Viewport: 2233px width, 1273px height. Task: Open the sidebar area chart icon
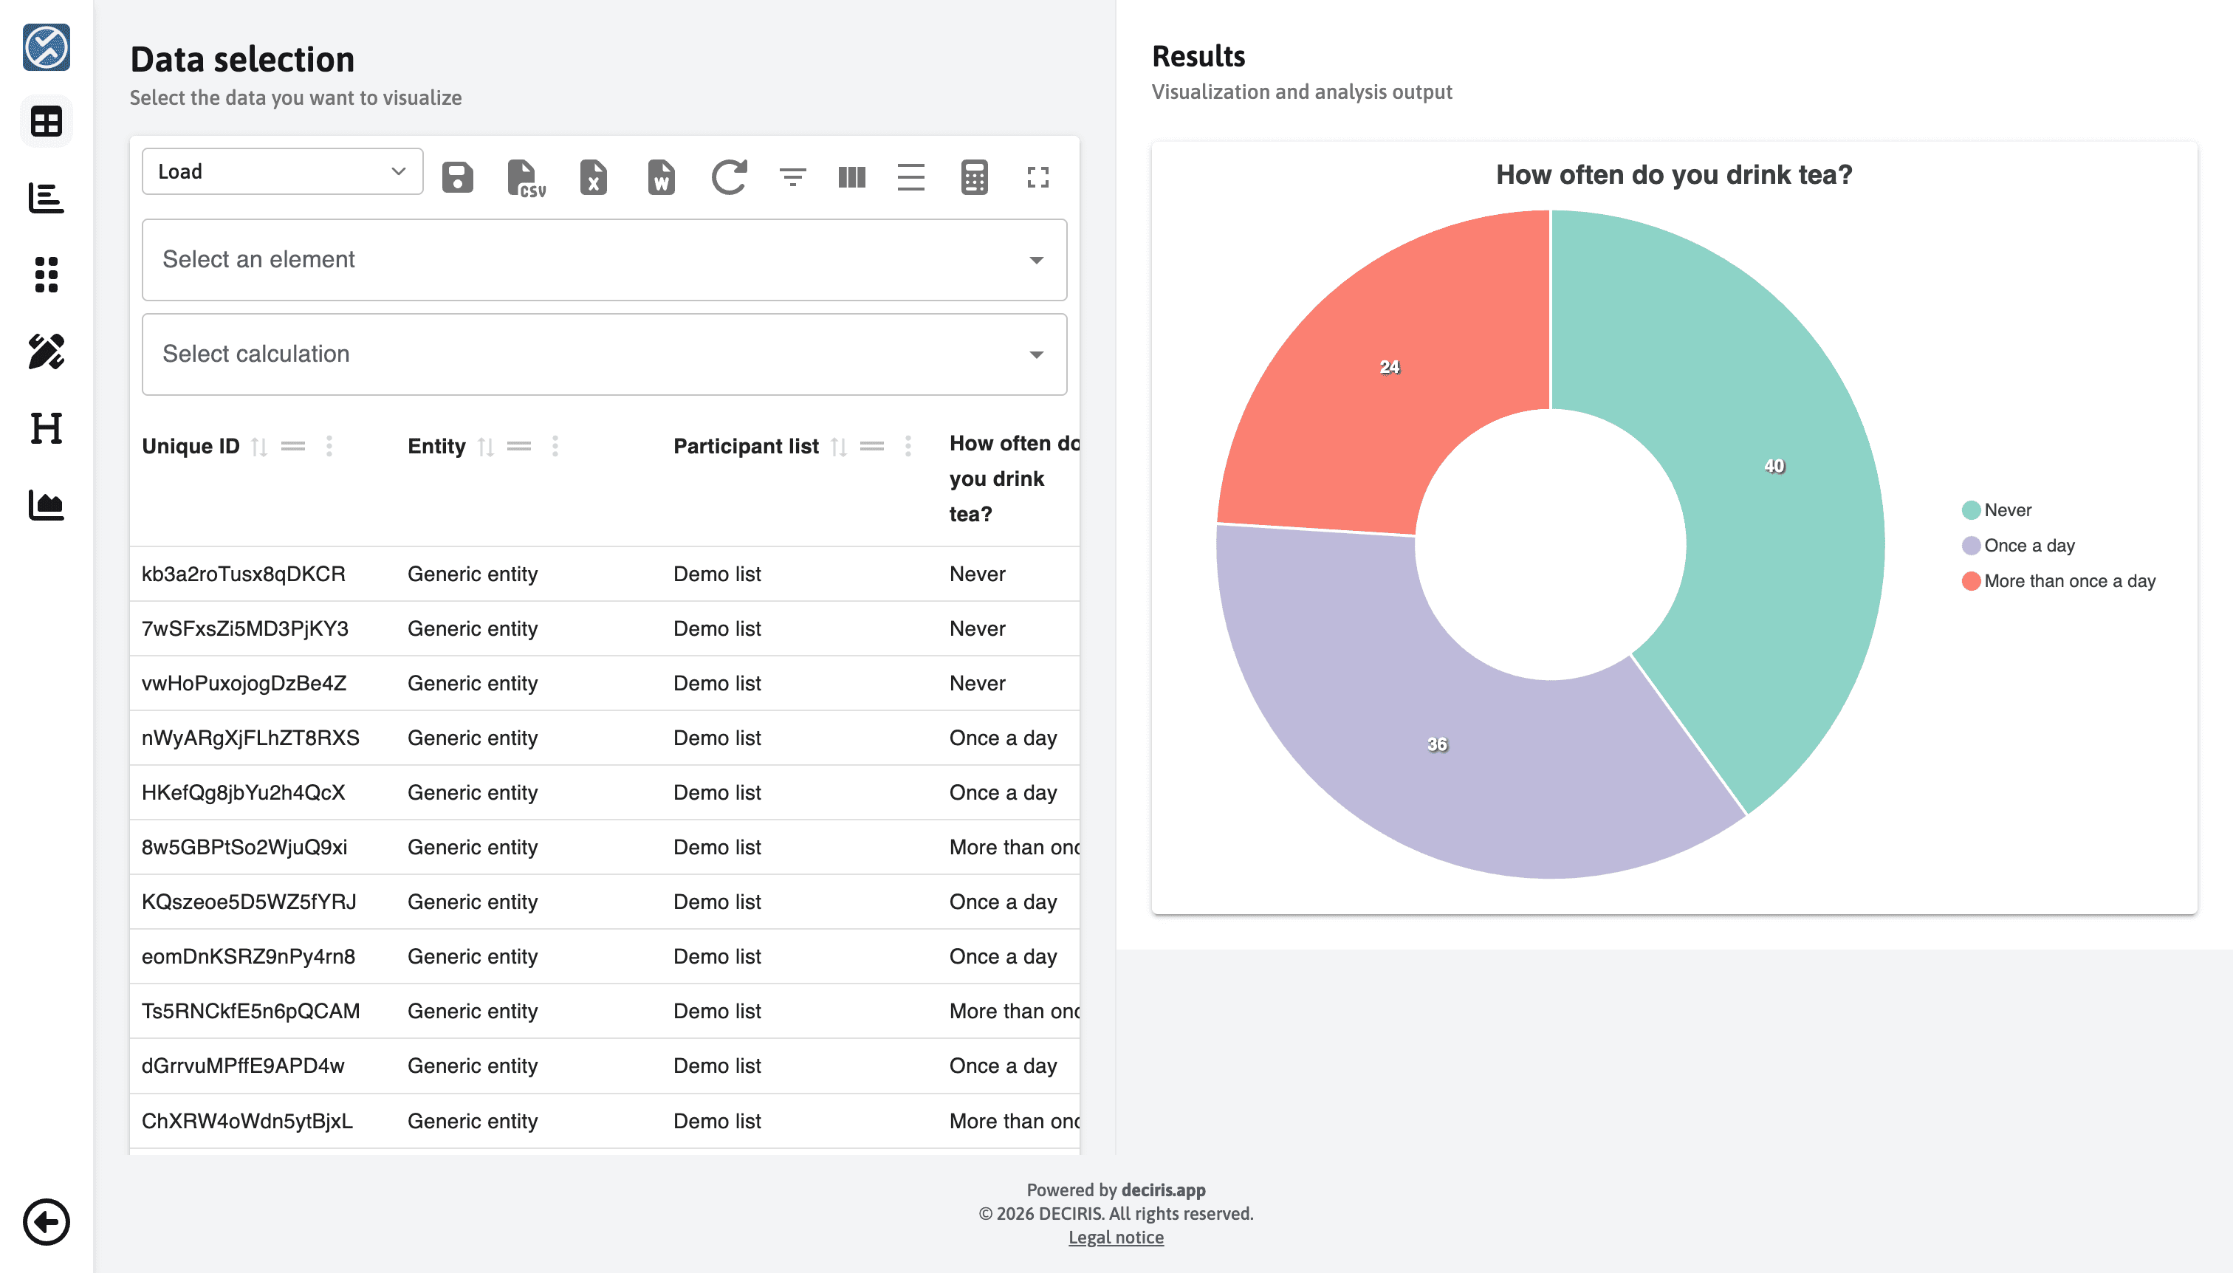(46, 505)
